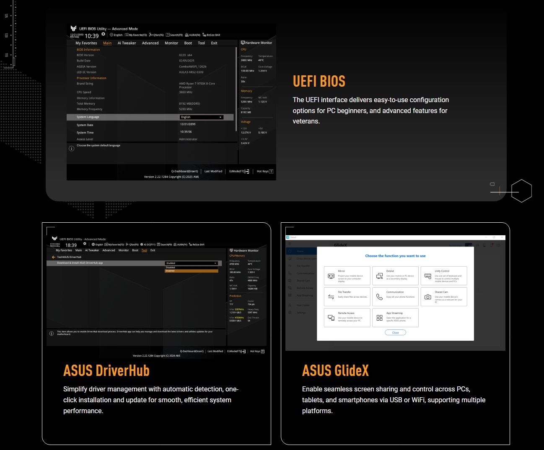544x450 pixels.
Task: Click the System Date value 12/21/2099
Action: tap(188, 124)
